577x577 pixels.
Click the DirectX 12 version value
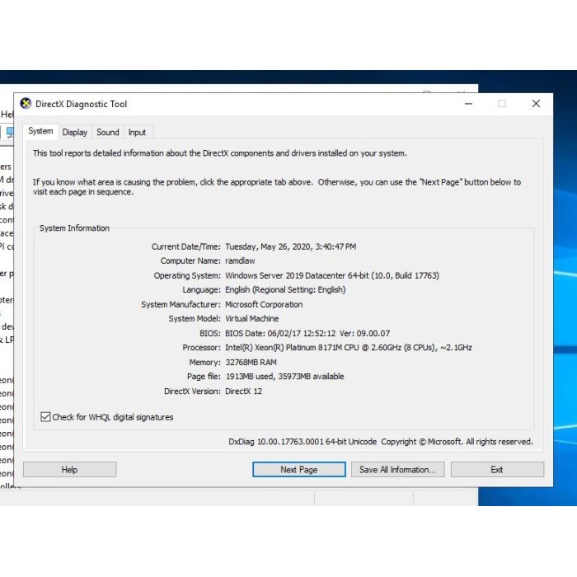(x=244, y=392)
